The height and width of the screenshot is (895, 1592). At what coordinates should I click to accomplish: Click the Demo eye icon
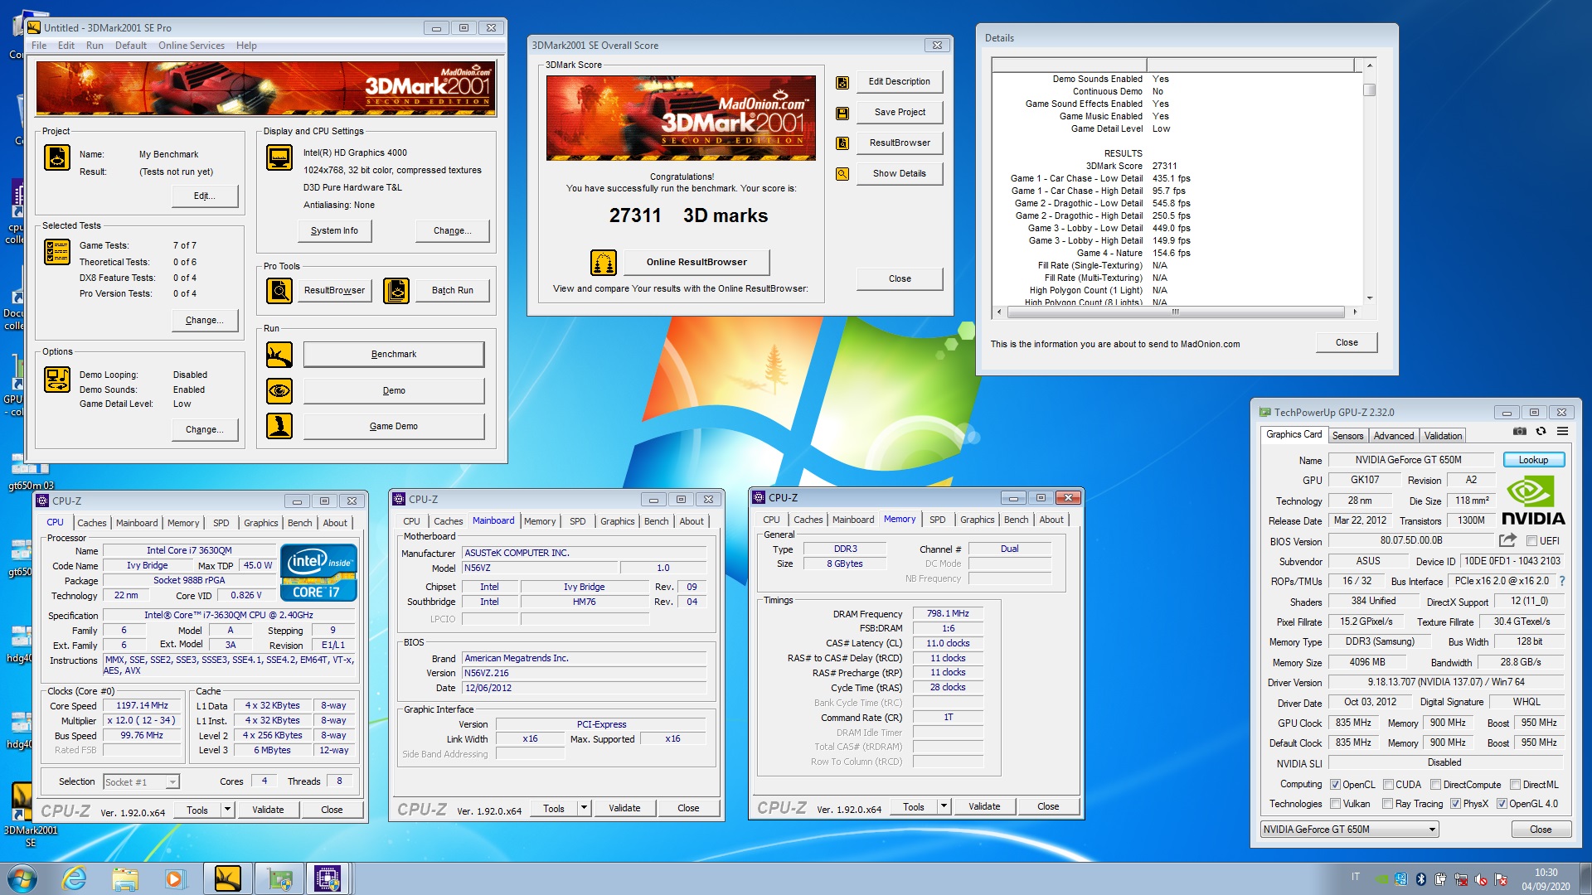point(279,390)
